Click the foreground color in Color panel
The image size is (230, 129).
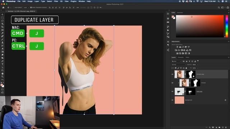click(x=173, y=17)
